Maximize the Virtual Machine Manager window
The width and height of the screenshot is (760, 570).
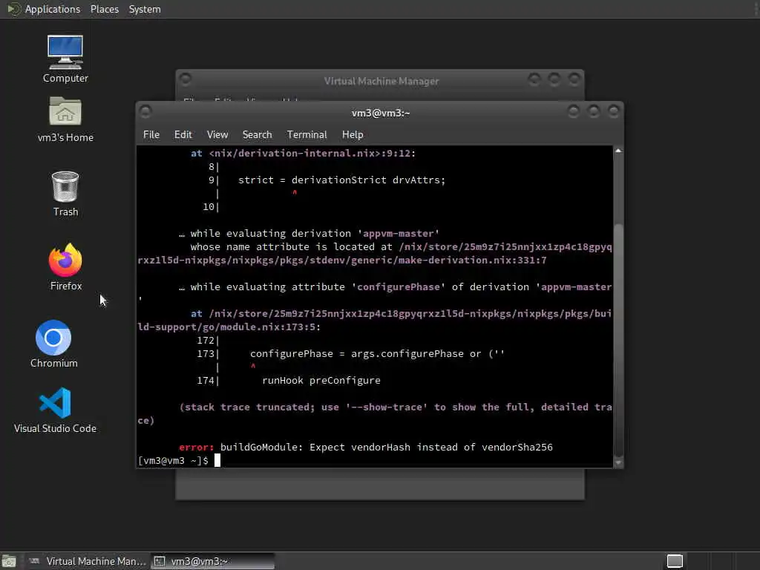554,79
